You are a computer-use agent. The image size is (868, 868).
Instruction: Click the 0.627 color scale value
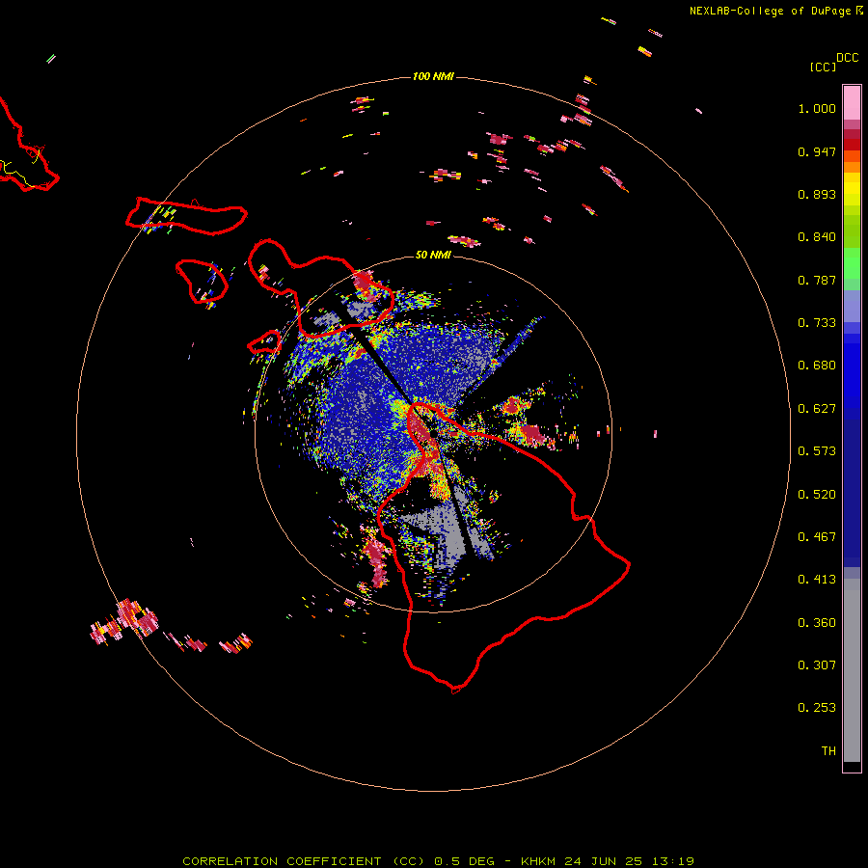click(x=817, y=409)
